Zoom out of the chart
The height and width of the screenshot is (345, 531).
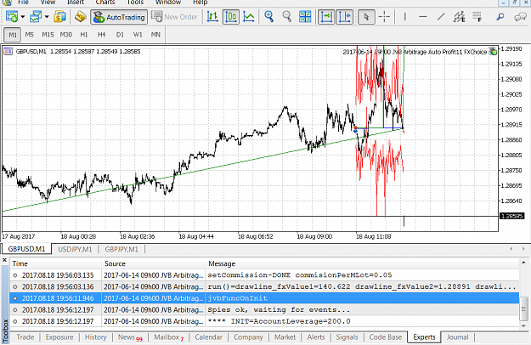287,17
